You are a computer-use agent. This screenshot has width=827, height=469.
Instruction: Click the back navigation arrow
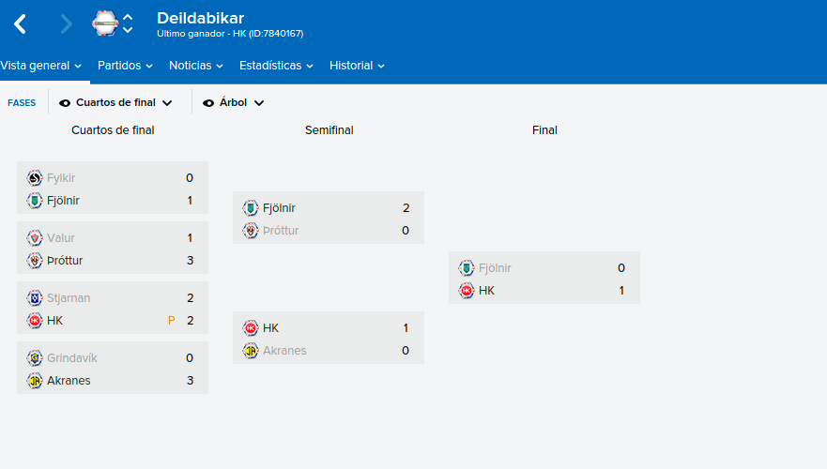(x=20, y=23)
